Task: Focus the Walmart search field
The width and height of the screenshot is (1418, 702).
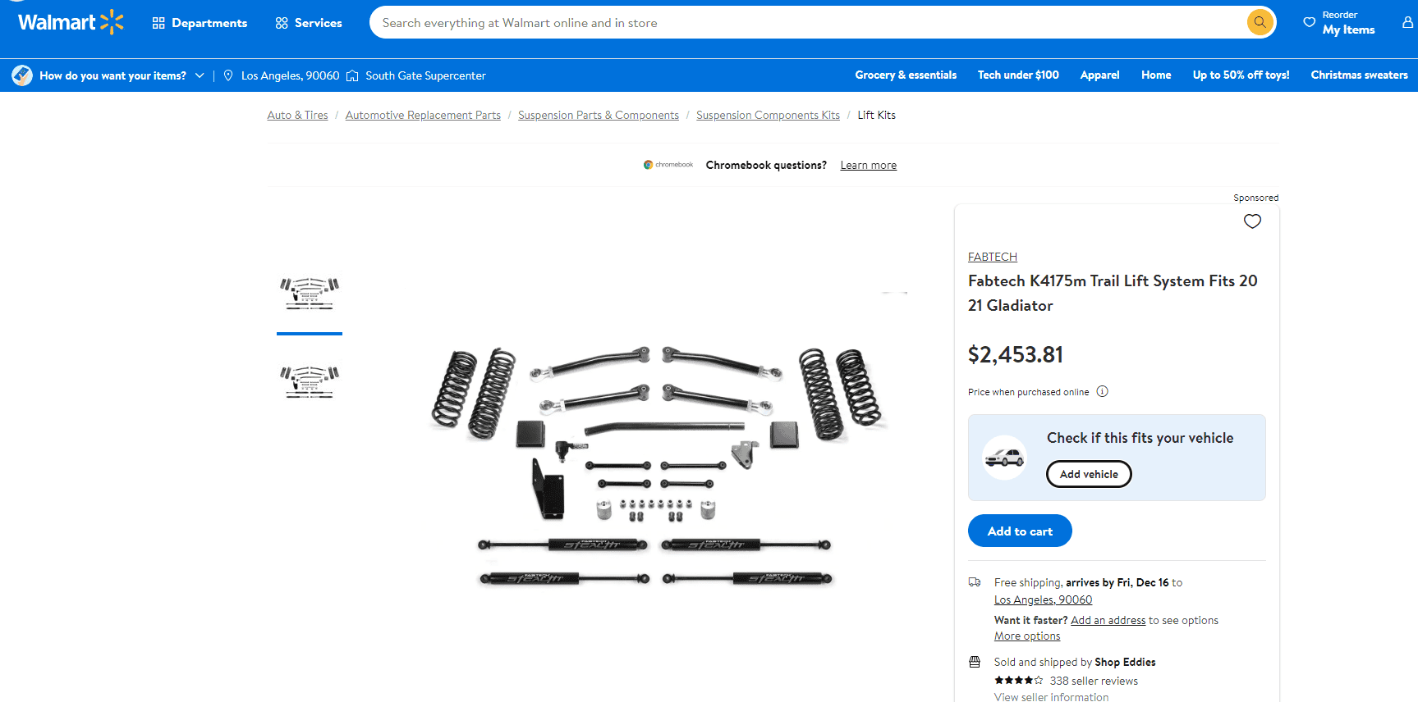Action: point(809,23)
